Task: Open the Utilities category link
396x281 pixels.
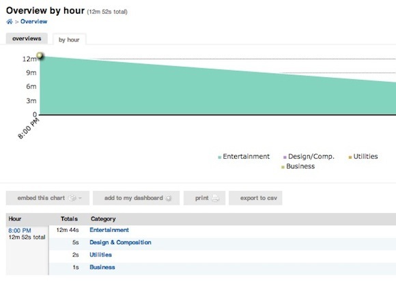Action: [x=100, y=255]
